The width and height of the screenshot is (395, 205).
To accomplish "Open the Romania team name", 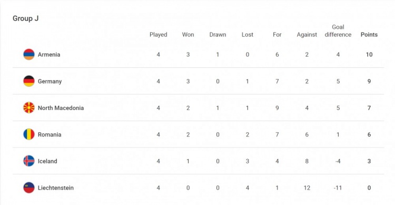I will [50, 135].
